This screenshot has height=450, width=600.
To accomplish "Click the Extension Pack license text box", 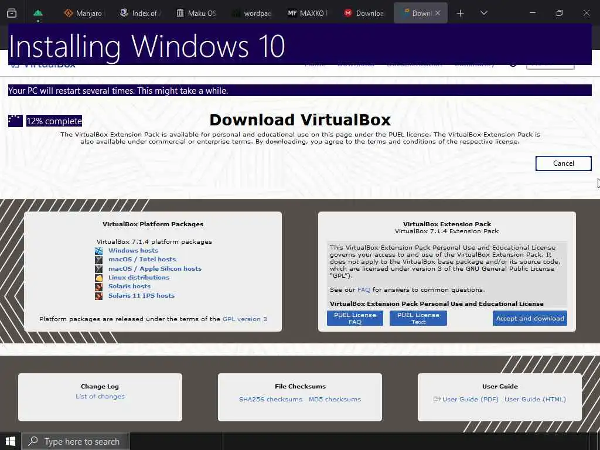I will click(x=446, y=275).
